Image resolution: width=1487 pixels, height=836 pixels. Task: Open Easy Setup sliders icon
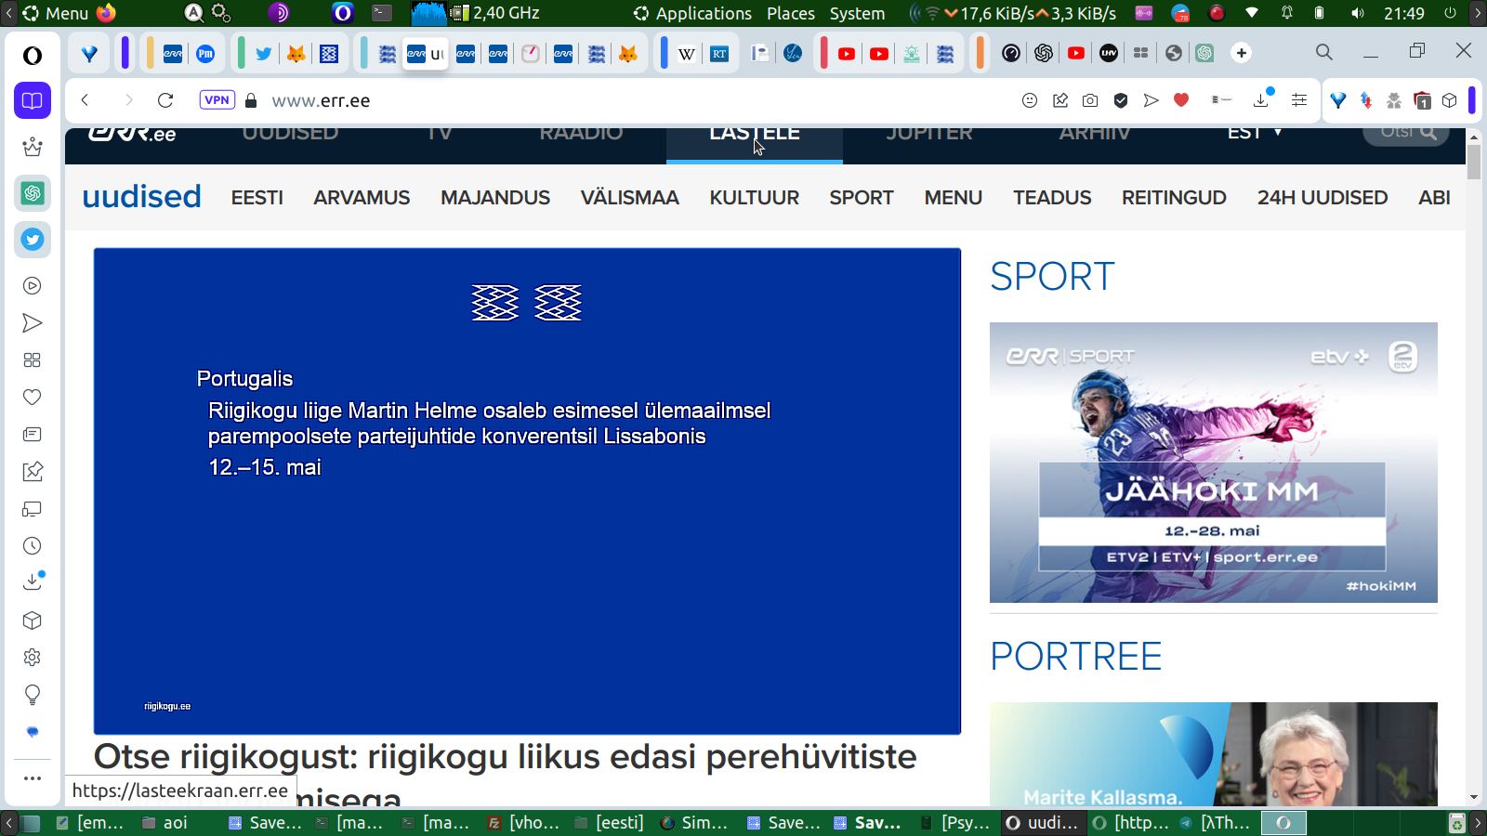1299,100
